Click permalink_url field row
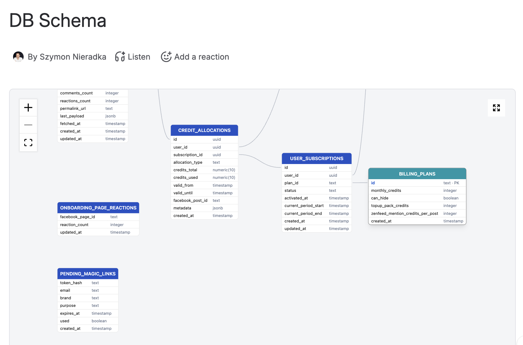The width and height of the screenshot is (523, 345). coord(93,108)
